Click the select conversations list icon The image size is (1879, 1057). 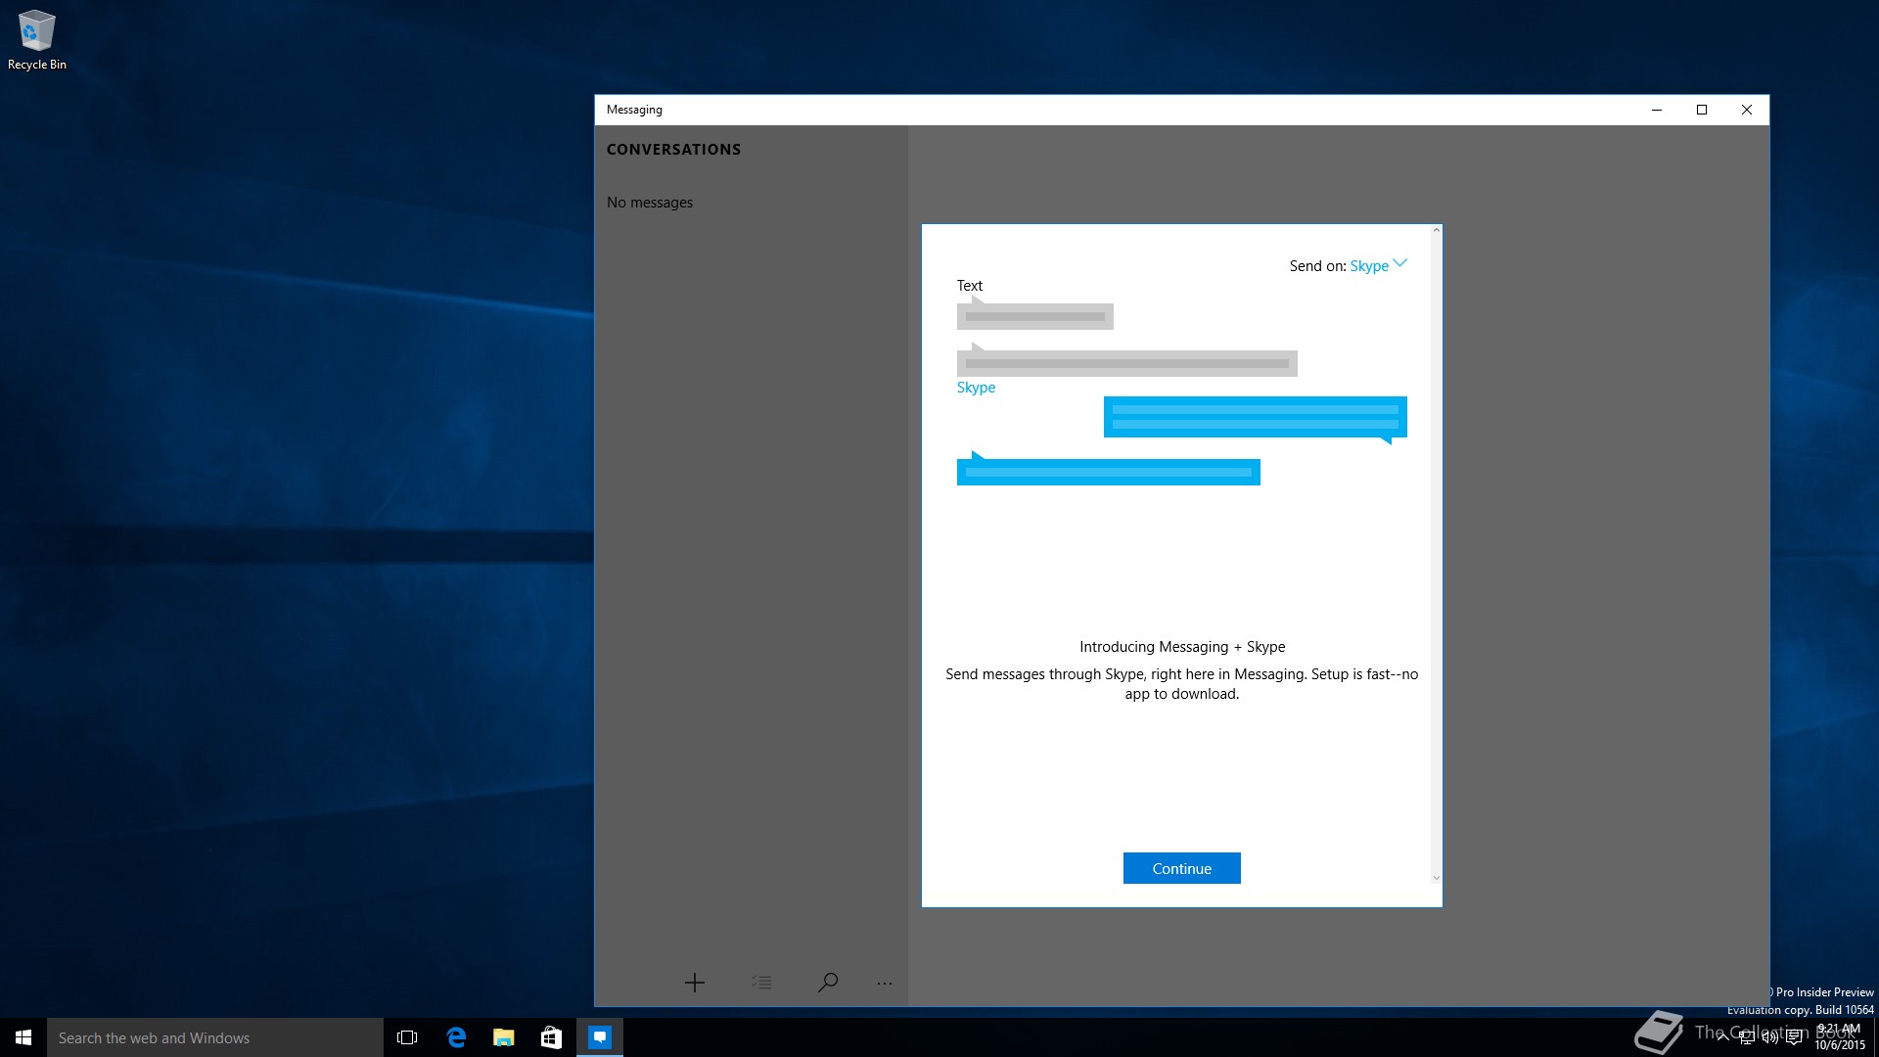pyautogui.click(x=761, y=983)
